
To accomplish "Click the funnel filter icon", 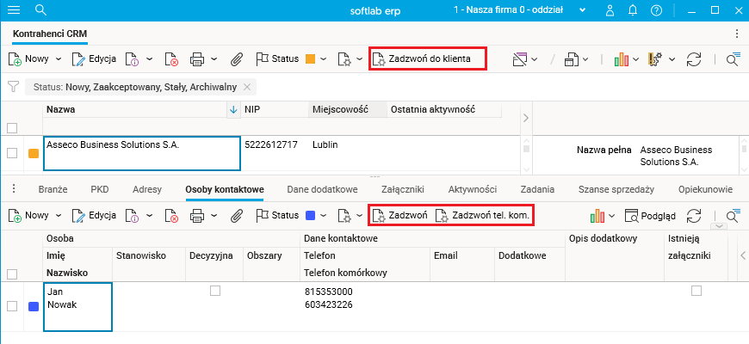I will [13, 87].
